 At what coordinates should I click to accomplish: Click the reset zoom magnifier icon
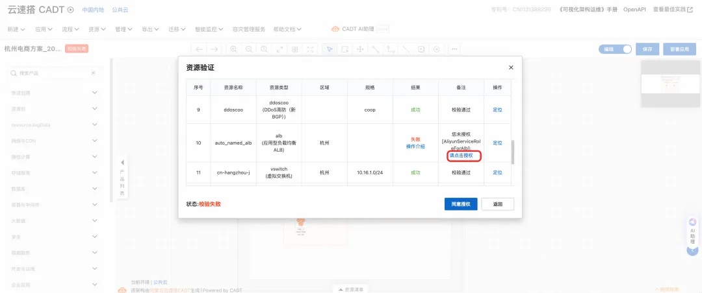click(264, 49)
